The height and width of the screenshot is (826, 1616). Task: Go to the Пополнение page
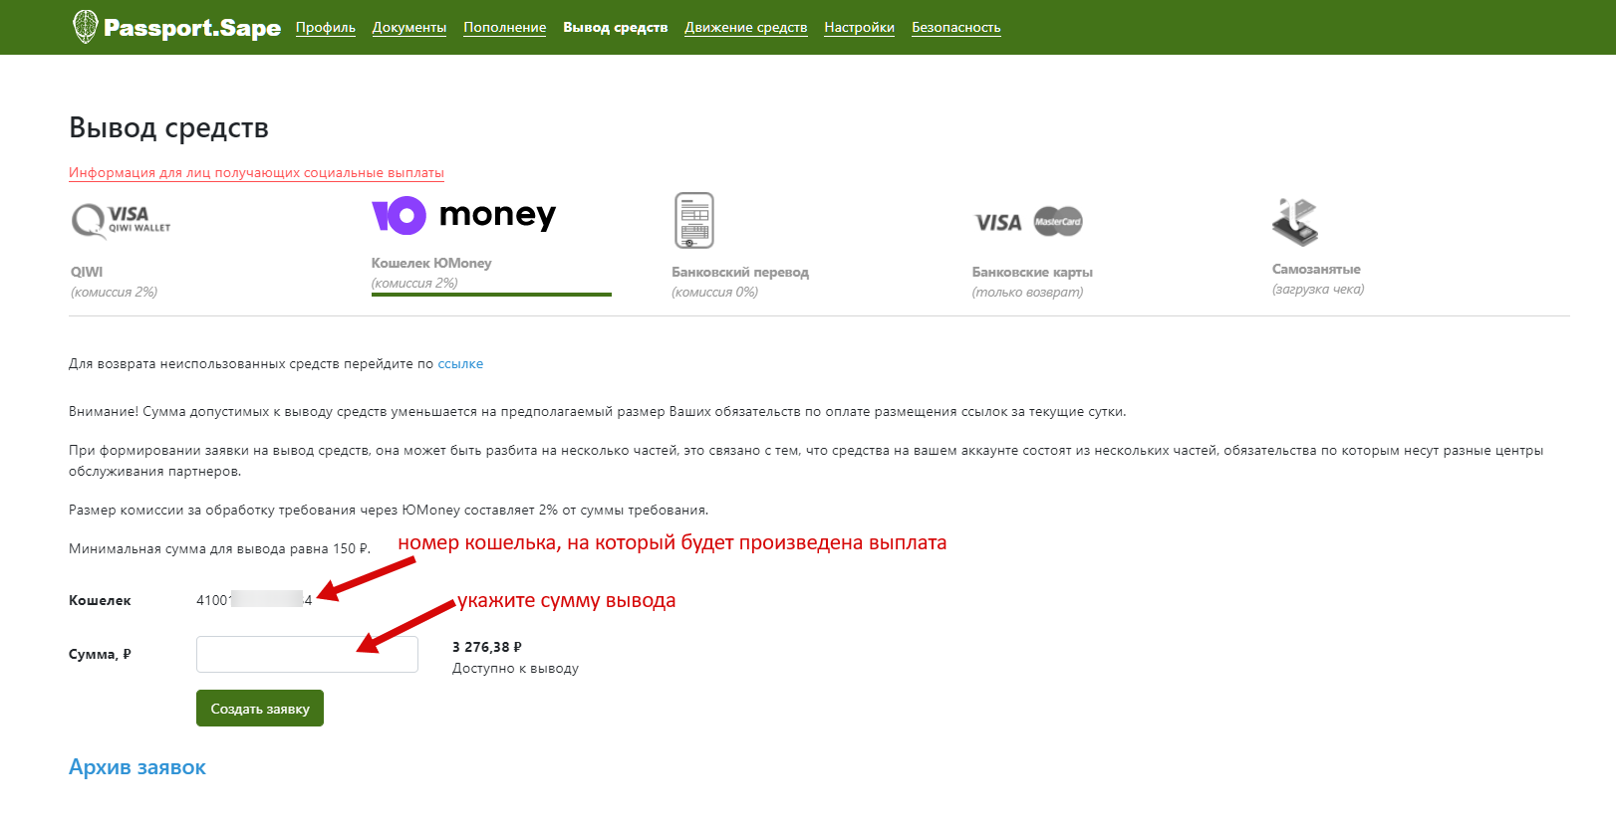pyautogui.click(x=505, y=27)
